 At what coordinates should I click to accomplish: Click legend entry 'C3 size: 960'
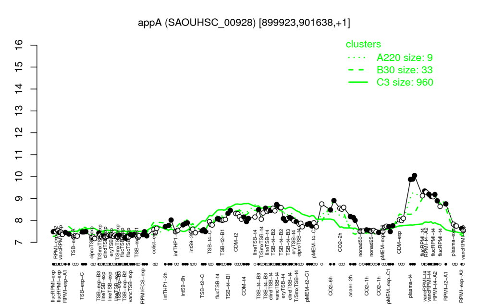pos(405,82)
